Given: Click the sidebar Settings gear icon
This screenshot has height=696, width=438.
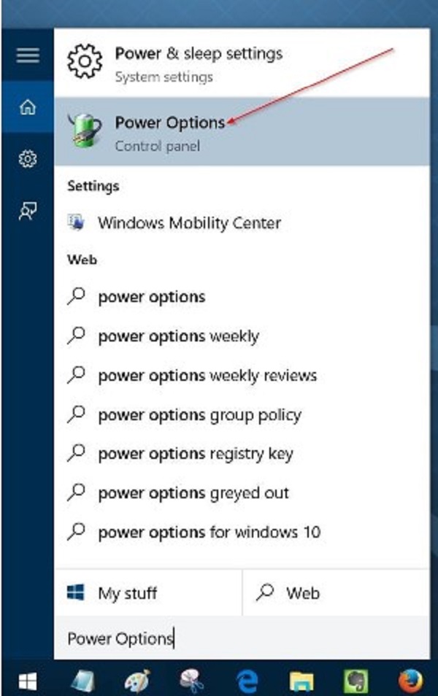Looking at the screenshot, I should click(27, 158).
